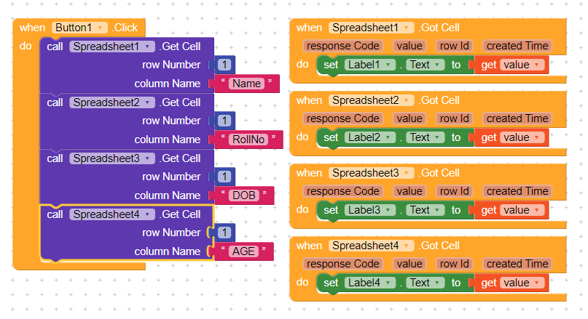Image resolution: width=588 pixels, height=319 pixels.
Task: Select response Code parameter of Spreadsheet1 event
Action: click(x=342, y=46)
